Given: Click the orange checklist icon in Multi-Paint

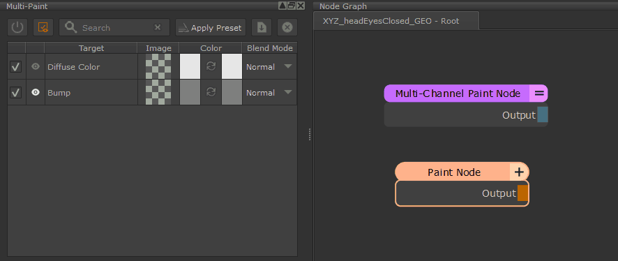Looking at the screenshot, I should coord(43,28).
